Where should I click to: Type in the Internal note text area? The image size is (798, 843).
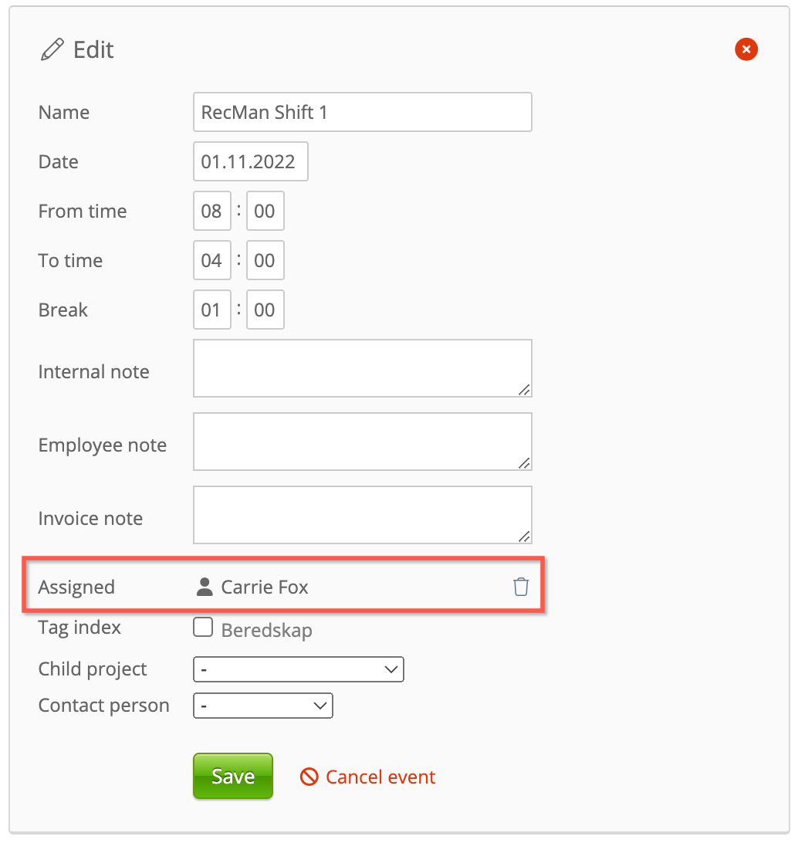(362, 368)
